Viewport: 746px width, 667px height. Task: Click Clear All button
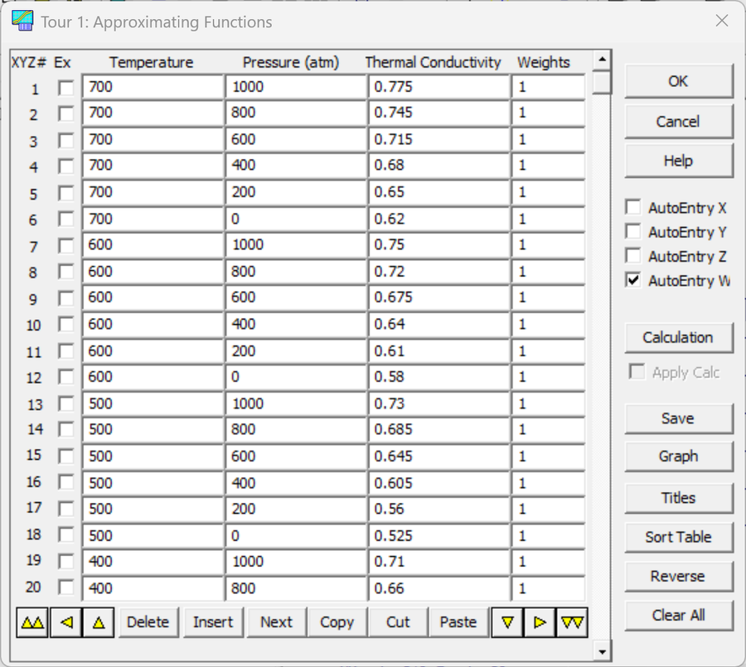[x=678, y=616]
